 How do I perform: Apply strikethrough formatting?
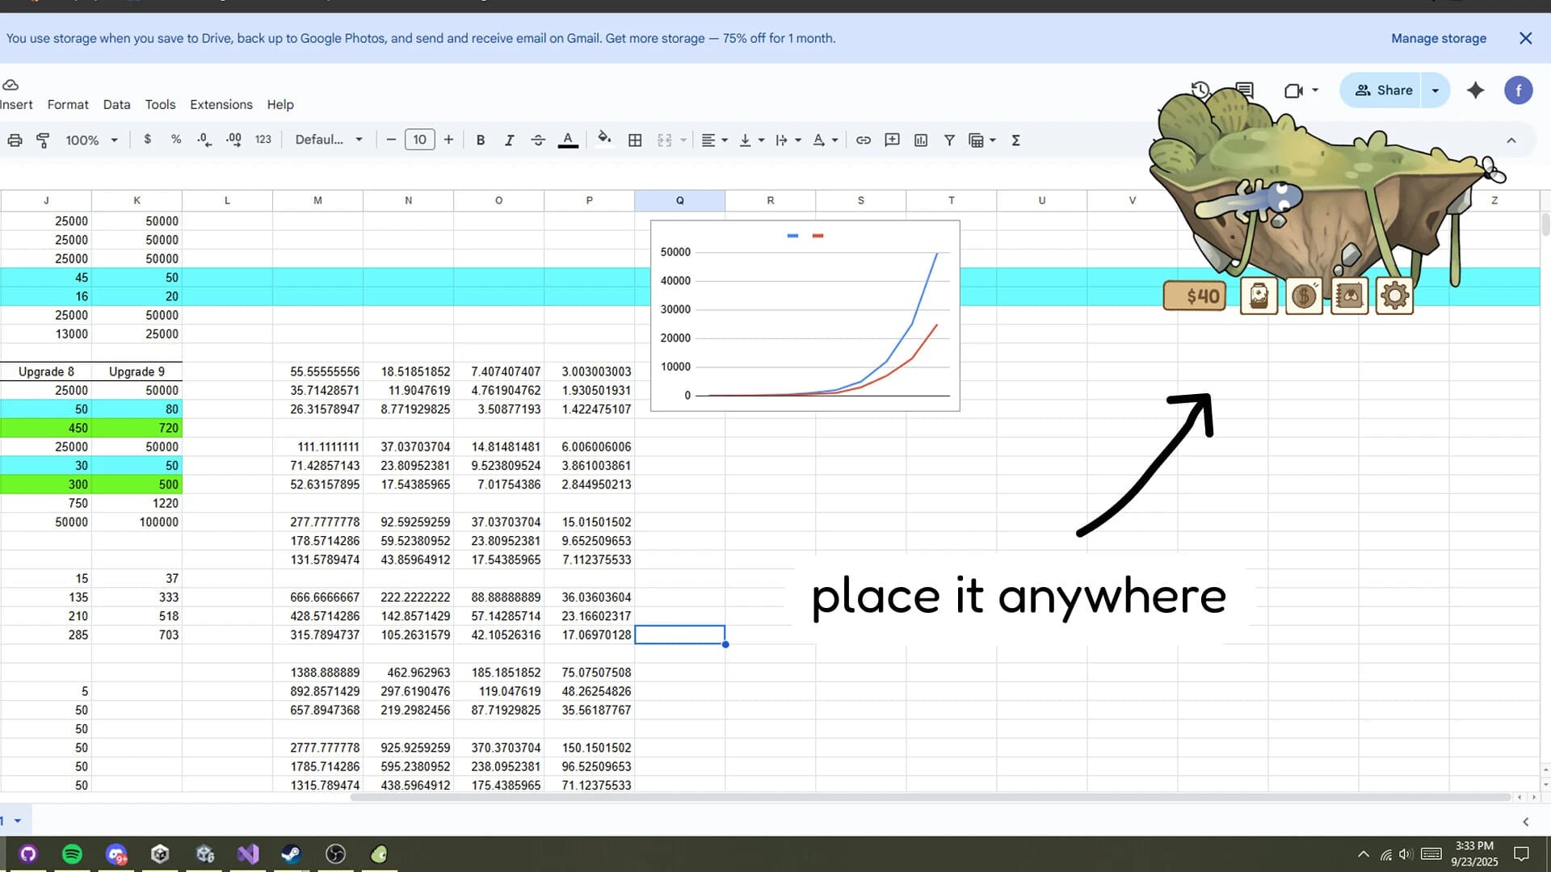(538, 140)
